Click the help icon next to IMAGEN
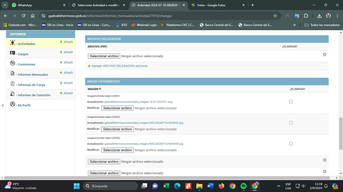343x192 pixels. tap(100, 89)
